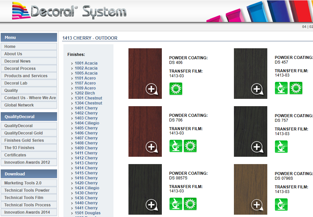Open the 1404 Ciliegio finish link
The height and width of the screenshot is (217, 313).
tap(87, 123)
